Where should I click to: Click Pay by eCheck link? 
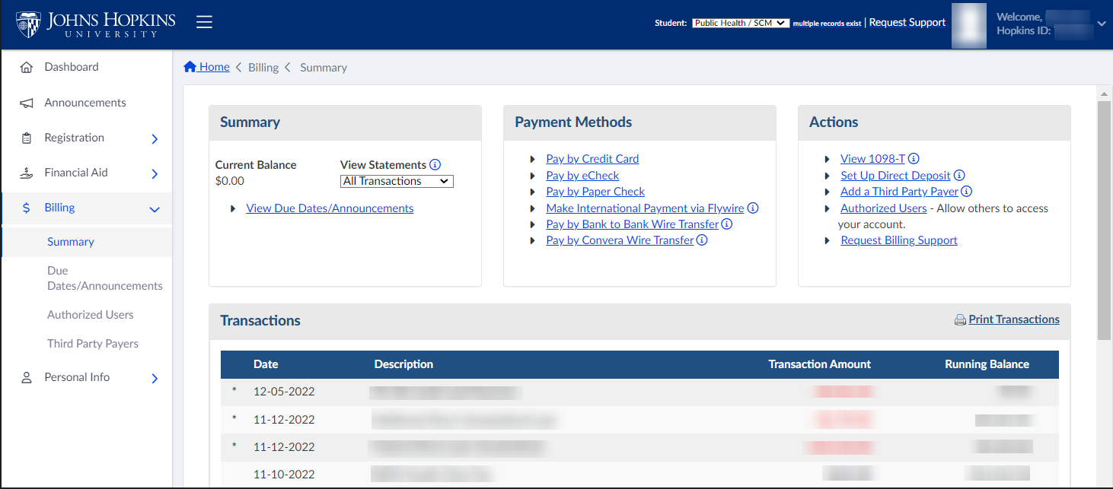point(582,175)
